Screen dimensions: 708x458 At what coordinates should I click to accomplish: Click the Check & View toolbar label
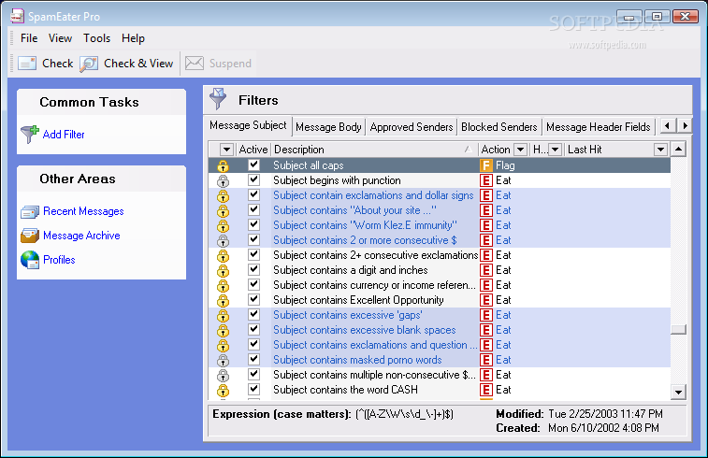[x=138, y=64]
